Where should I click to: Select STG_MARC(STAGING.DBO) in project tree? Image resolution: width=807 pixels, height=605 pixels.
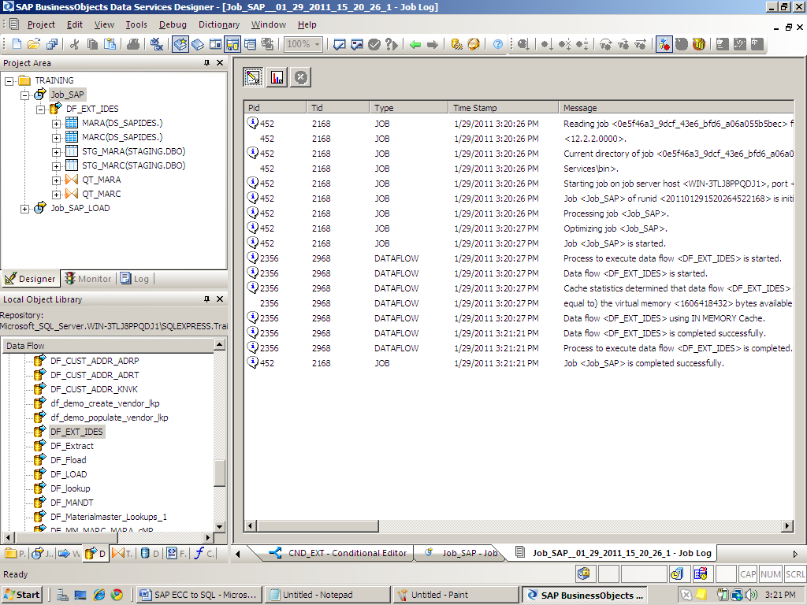(x=133, y=165)
